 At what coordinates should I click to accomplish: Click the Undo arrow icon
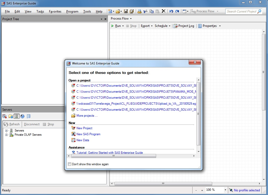coord(171,11)
